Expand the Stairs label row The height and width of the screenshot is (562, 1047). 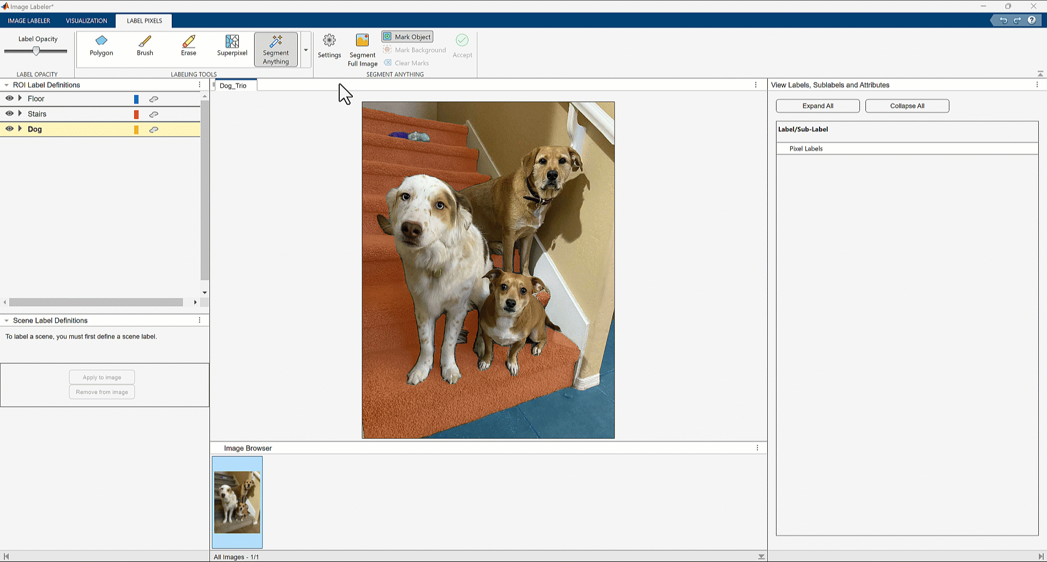point(20,114)
